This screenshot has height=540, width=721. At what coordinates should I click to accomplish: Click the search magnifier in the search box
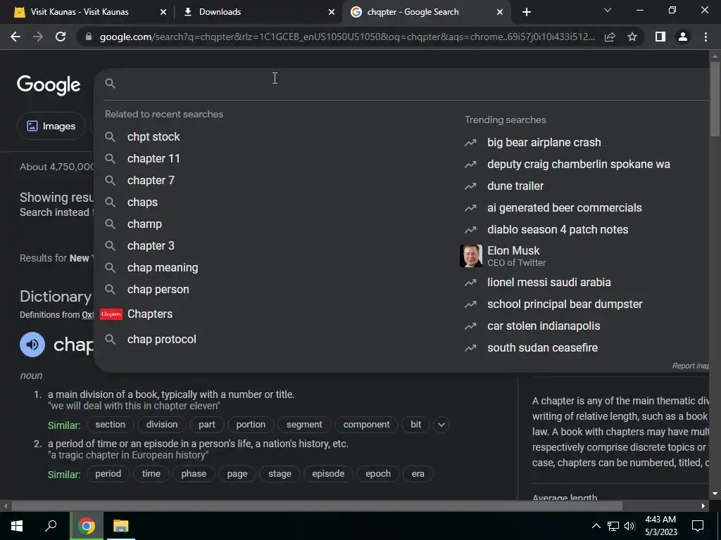(110, 83)
